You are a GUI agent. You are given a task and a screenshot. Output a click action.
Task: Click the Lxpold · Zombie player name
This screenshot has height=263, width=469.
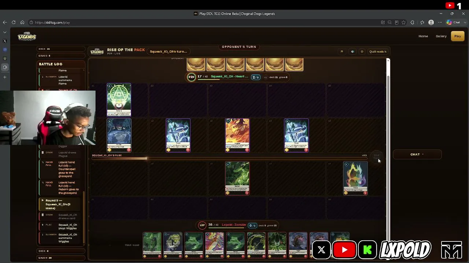click(234, 225)
